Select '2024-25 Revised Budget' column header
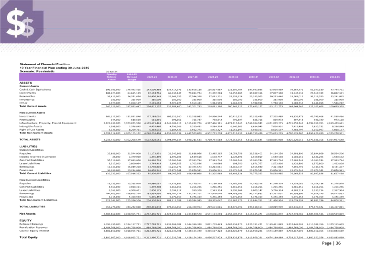This screenshot has height=258, width=365. click(132, 77)
